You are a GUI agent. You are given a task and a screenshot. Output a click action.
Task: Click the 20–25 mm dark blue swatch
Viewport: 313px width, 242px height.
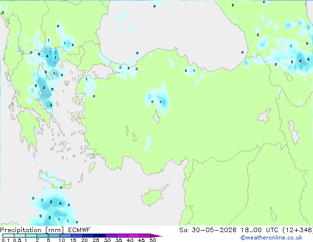pos(88,236)
